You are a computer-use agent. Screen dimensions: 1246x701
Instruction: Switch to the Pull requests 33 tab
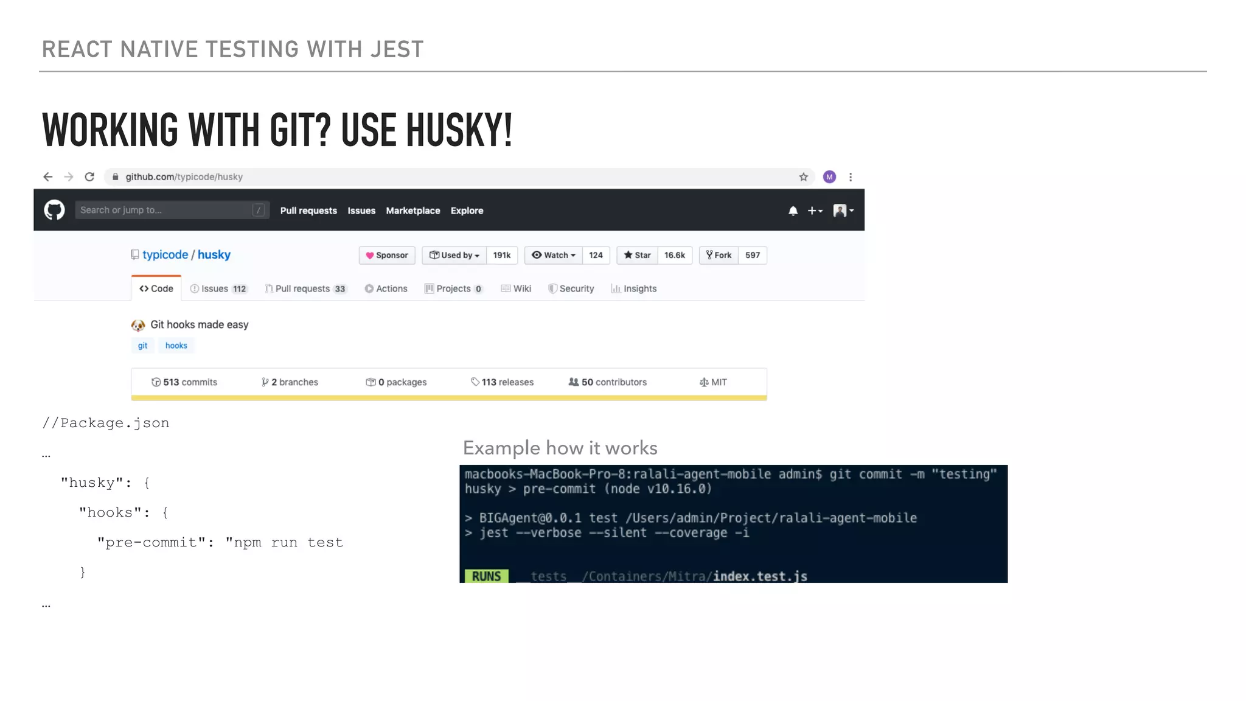pyautogui.click(x=305, y=289)
